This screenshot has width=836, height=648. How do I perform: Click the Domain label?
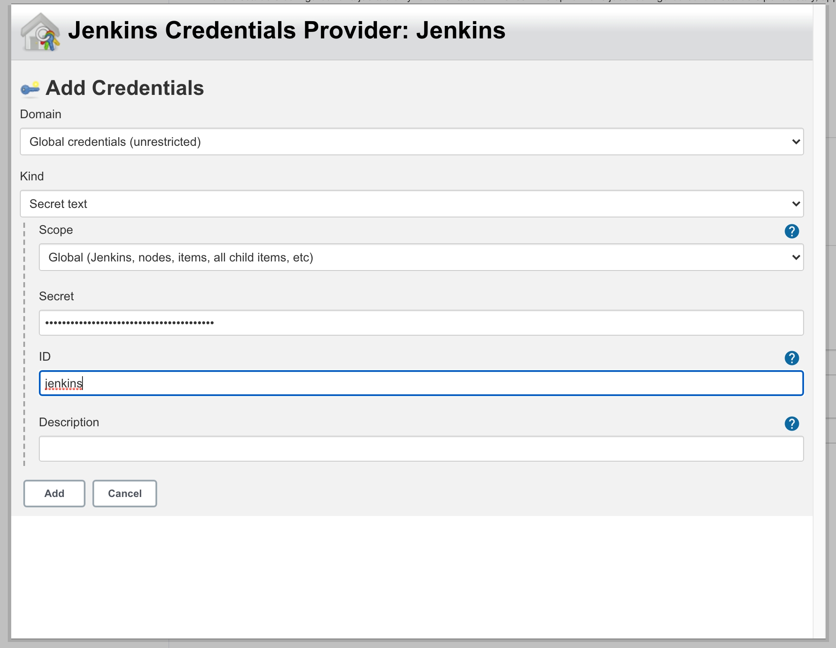pos(41,114)
